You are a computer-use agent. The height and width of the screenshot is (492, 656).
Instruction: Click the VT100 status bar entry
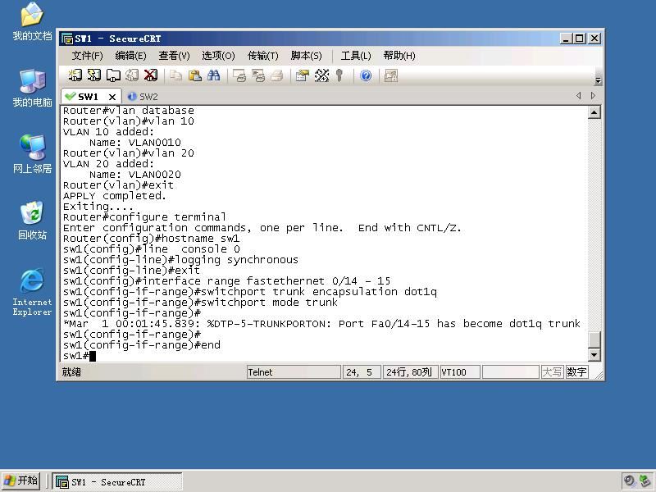[460, 372]
